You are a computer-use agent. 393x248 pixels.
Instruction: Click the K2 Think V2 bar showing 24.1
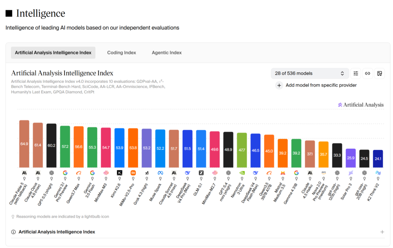point(378,159)
